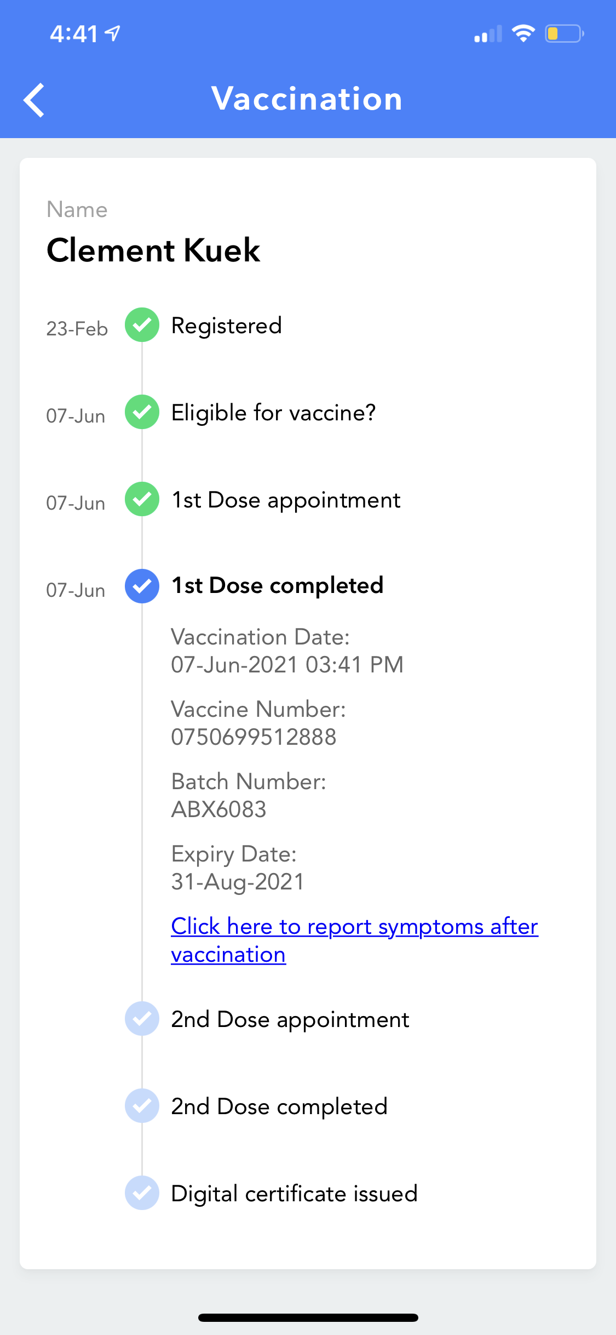Open the report symptoms after vaccination link

pos(354,940)
